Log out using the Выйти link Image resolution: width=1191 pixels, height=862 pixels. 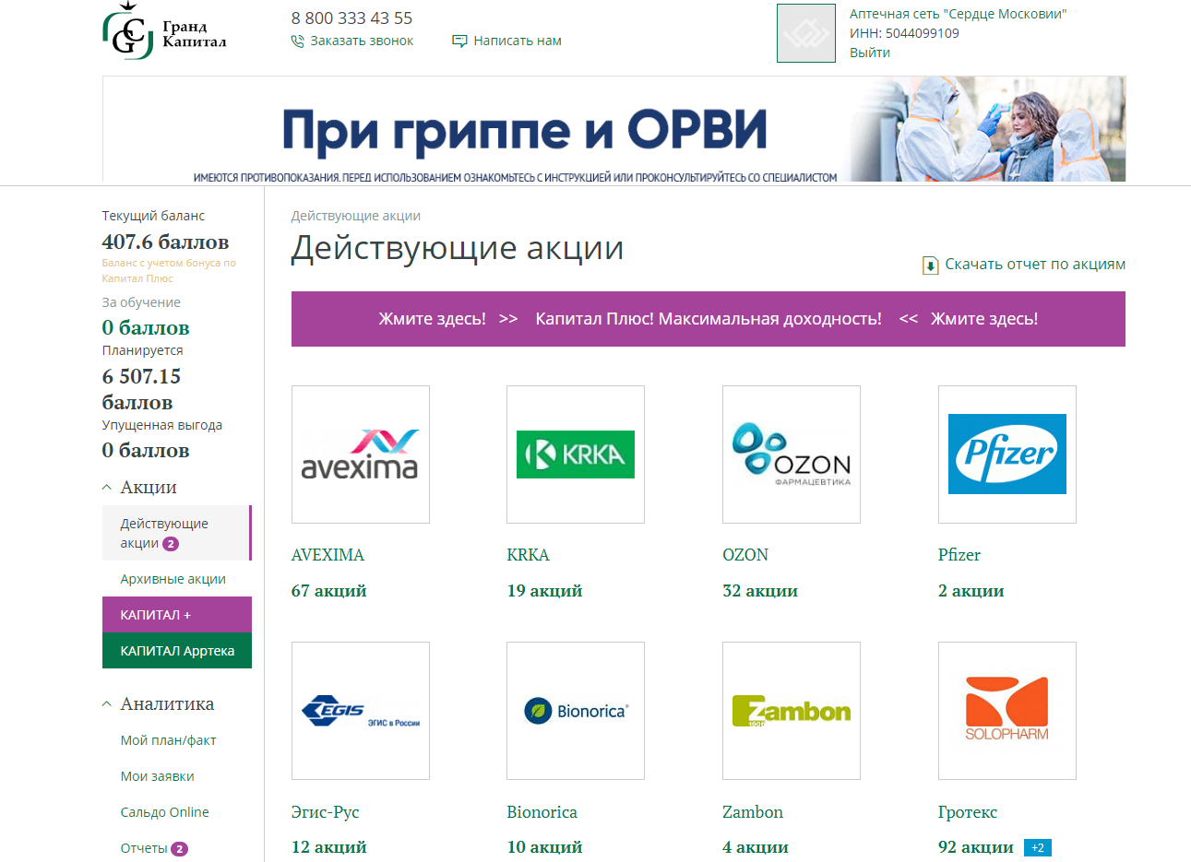(870, 53)
